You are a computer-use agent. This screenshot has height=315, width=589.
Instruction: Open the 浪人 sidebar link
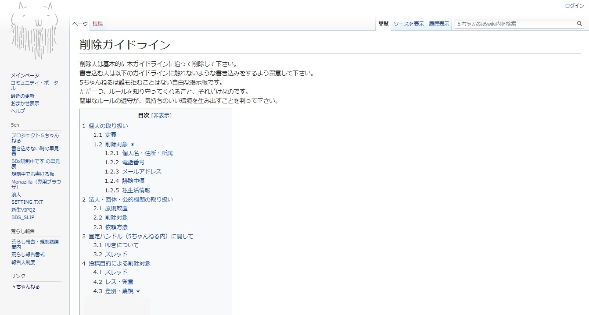pos(16,195)
